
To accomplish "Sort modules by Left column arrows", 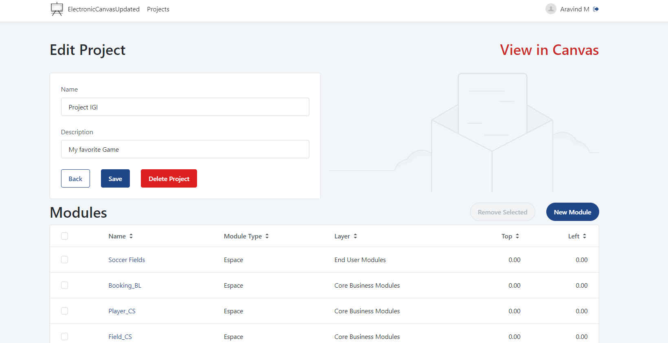I will (585, 236).
